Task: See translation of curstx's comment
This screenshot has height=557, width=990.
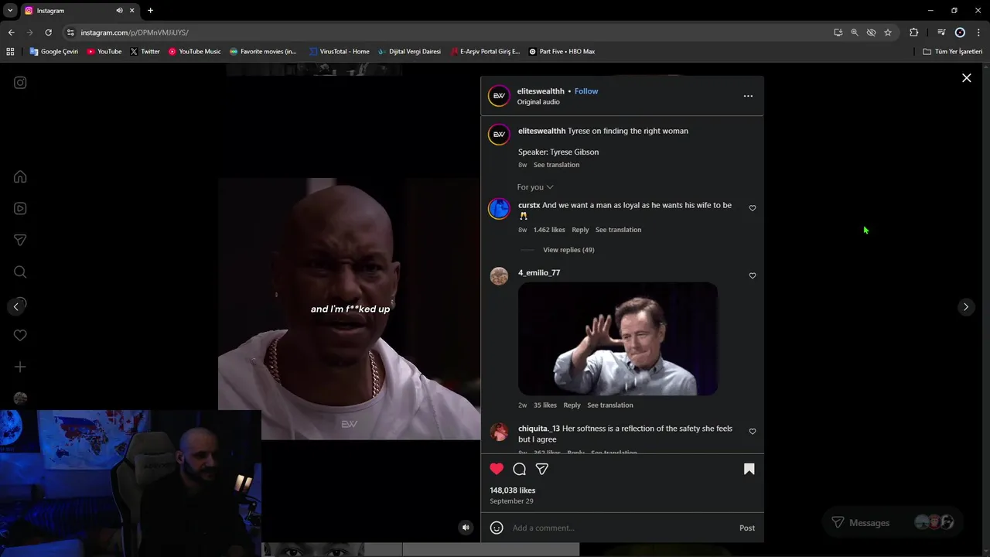Action: click(618, 230)
